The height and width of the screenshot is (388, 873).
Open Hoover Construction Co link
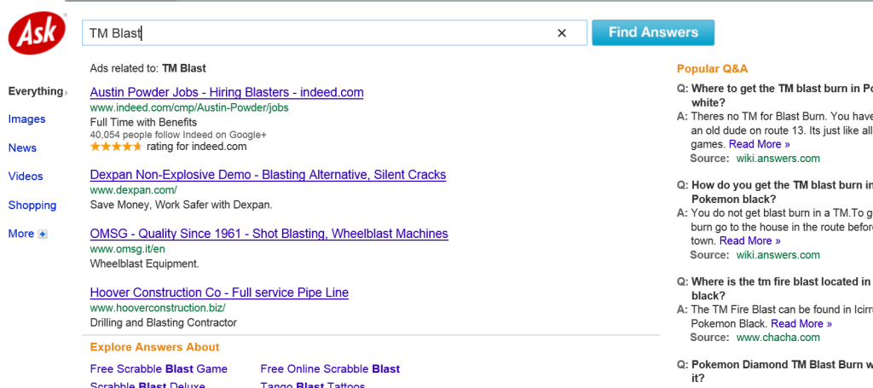[219, 292]
